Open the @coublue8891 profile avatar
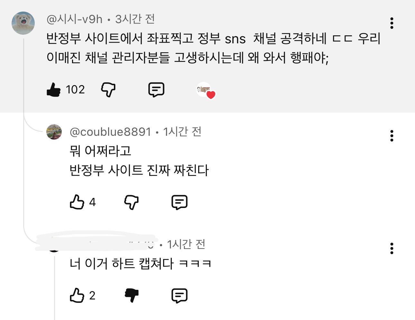 coord(54,132)
